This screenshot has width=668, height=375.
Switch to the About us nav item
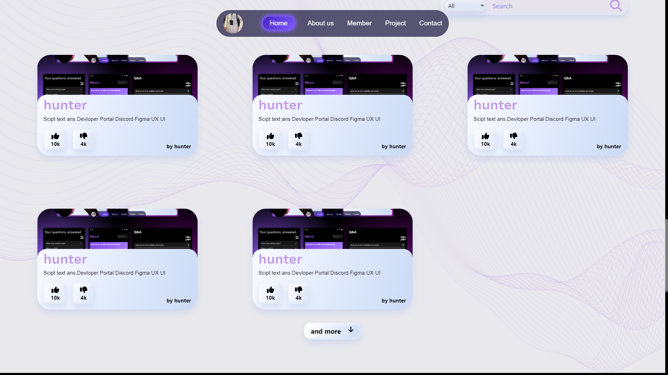[x=320, y=23]
